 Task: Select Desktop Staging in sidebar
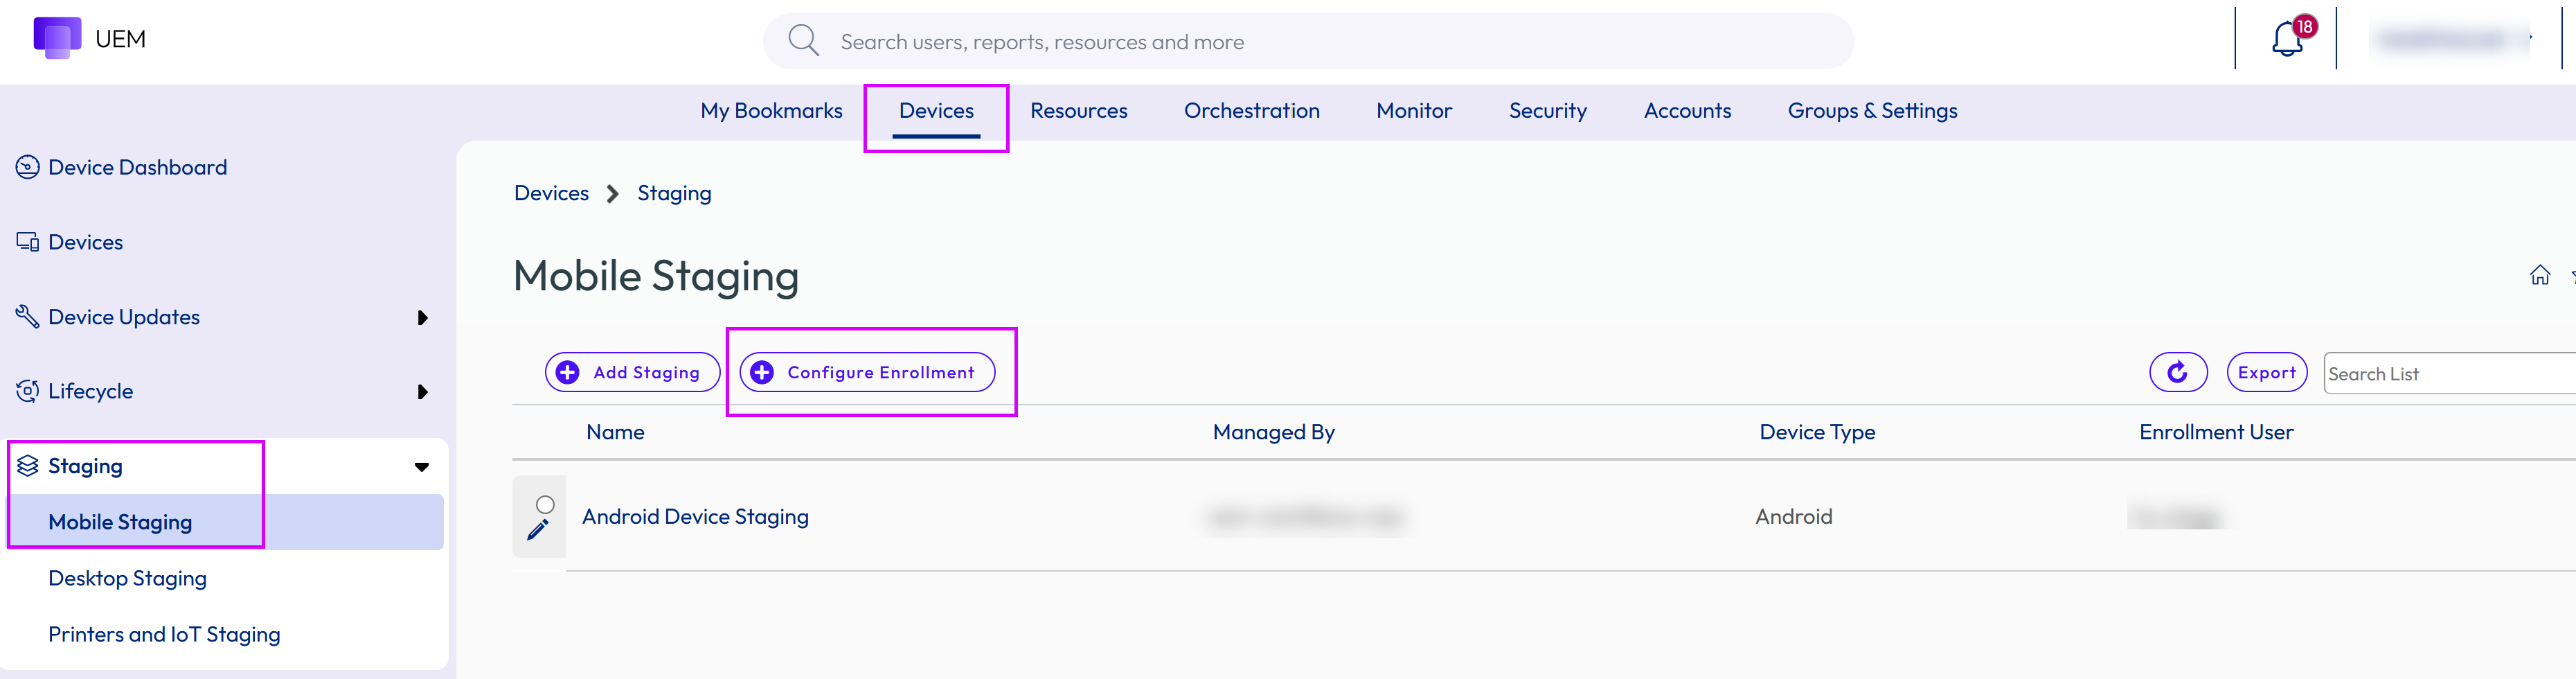(x=127, y=578)
